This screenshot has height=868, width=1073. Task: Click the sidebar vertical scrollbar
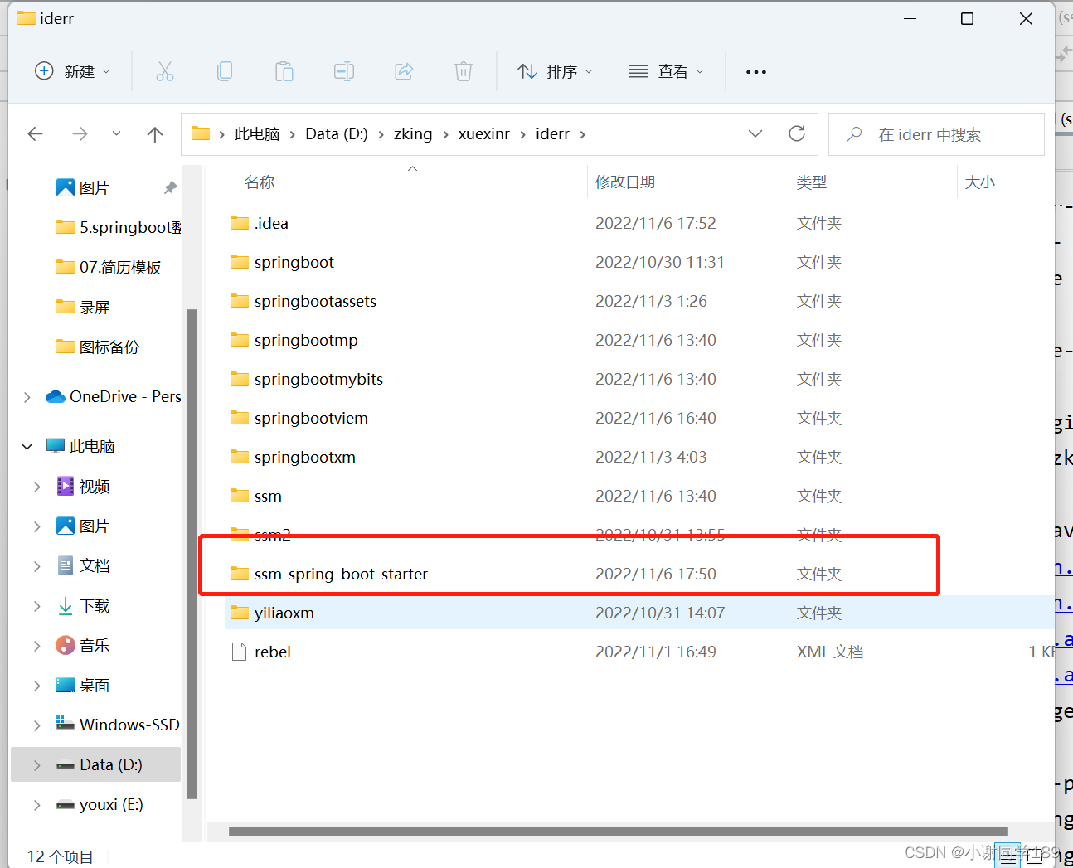coord(192,554)
